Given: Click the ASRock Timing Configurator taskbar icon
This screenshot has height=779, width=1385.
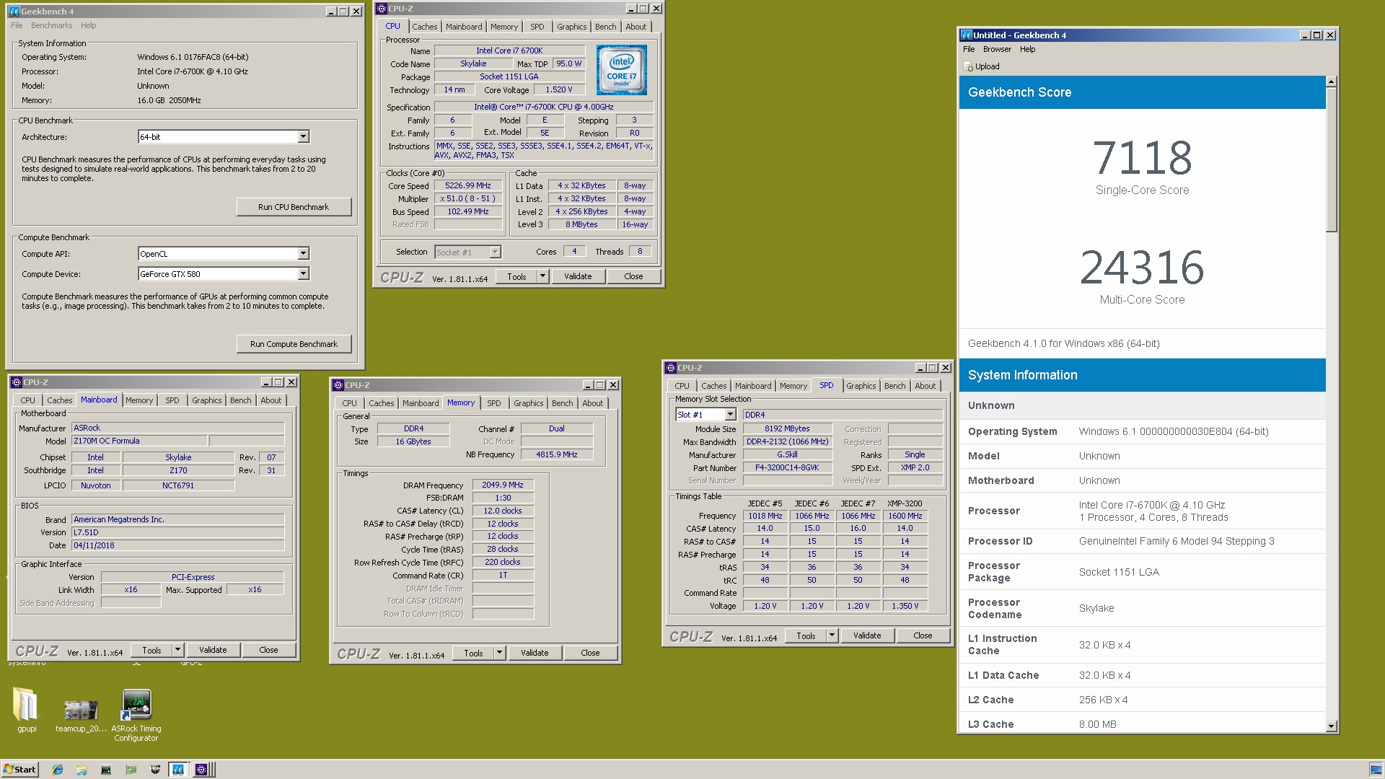Looking at the screenshot, I should 106,770.
